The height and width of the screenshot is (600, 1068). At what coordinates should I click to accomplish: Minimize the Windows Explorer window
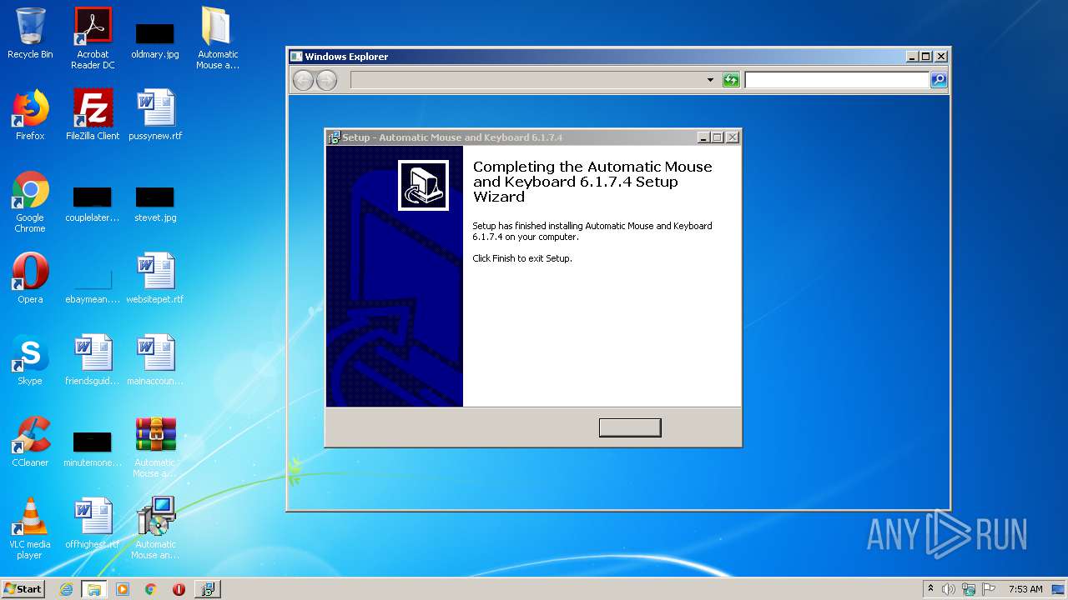pyautogui.click(x=912, y=57)
